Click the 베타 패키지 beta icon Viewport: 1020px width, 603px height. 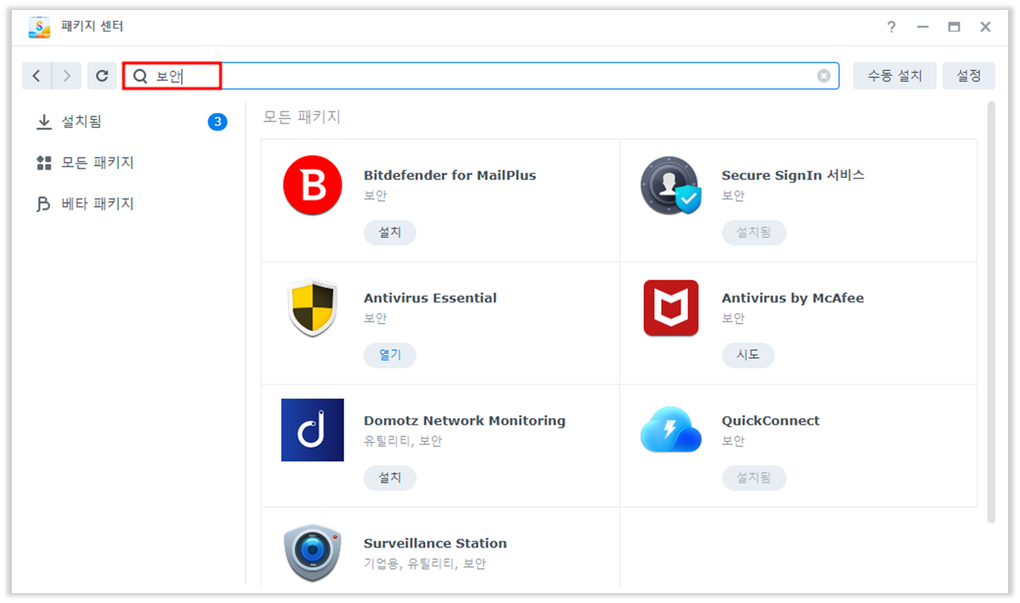point(44,204)
